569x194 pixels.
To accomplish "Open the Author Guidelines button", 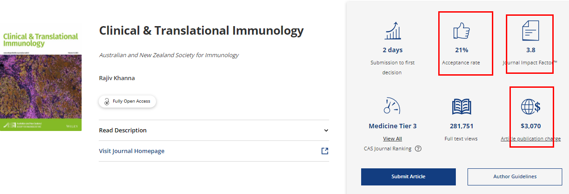I will pyautogui.click(x=514, y=176).
